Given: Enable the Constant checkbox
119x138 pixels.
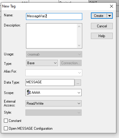Looking at the screenshot, I should point(6,121).
